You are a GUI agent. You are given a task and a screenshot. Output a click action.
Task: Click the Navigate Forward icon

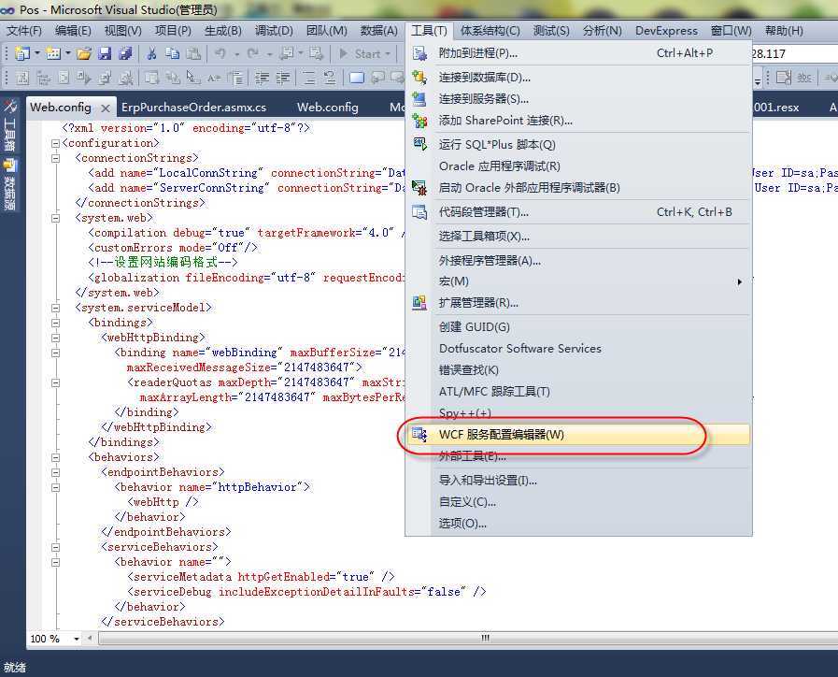317,53
